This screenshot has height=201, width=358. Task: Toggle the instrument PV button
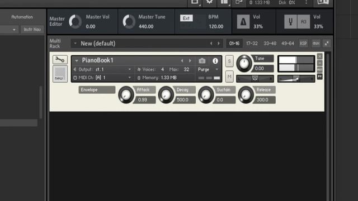[319, 76]
